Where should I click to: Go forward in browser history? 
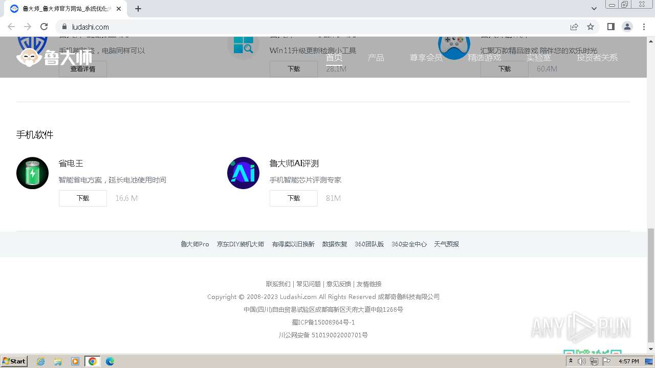[x=28, y=27]
